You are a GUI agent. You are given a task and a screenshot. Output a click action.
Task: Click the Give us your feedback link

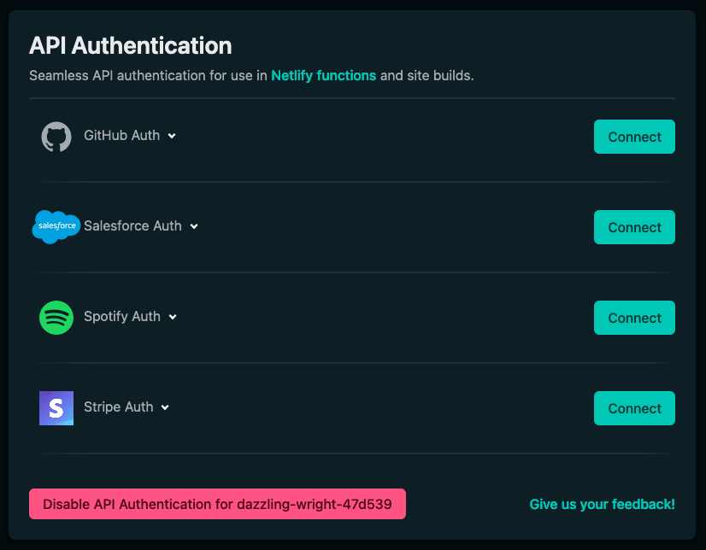point(602,504)
